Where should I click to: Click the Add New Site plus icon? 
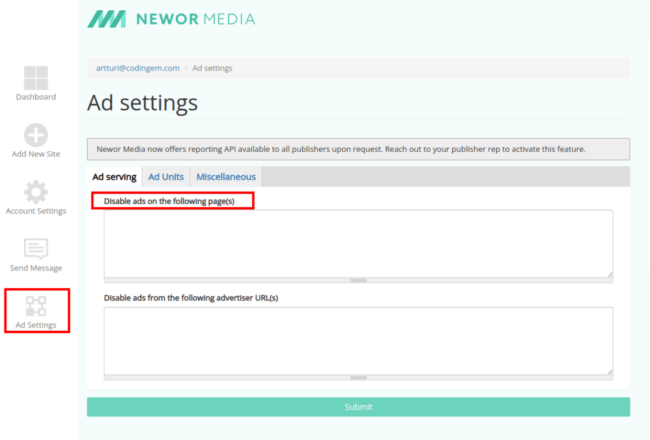point(36,135)
